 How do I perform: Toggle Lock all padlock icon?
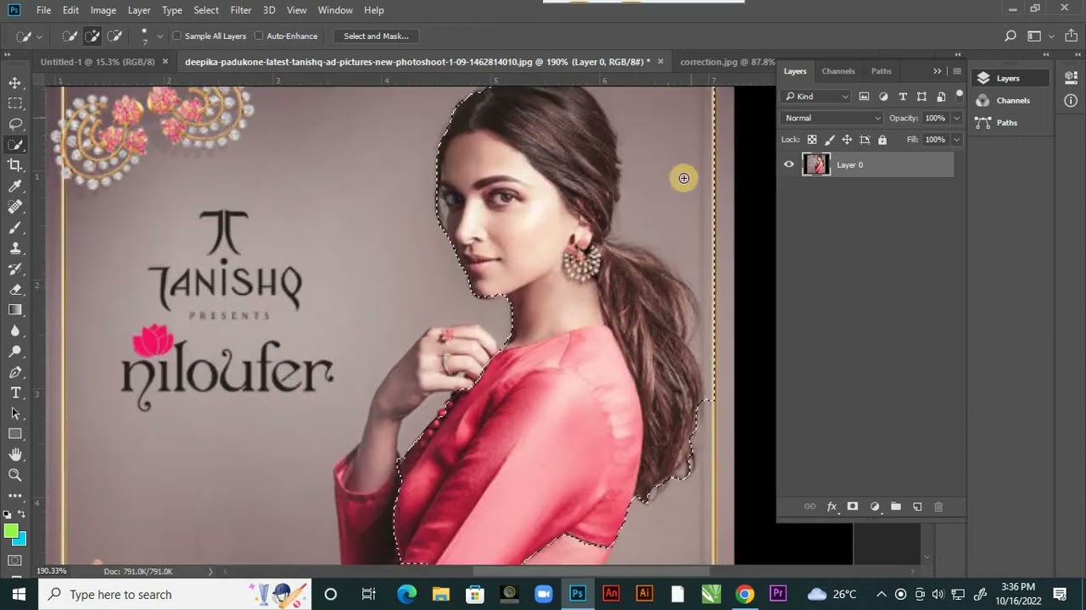(882, 140)
